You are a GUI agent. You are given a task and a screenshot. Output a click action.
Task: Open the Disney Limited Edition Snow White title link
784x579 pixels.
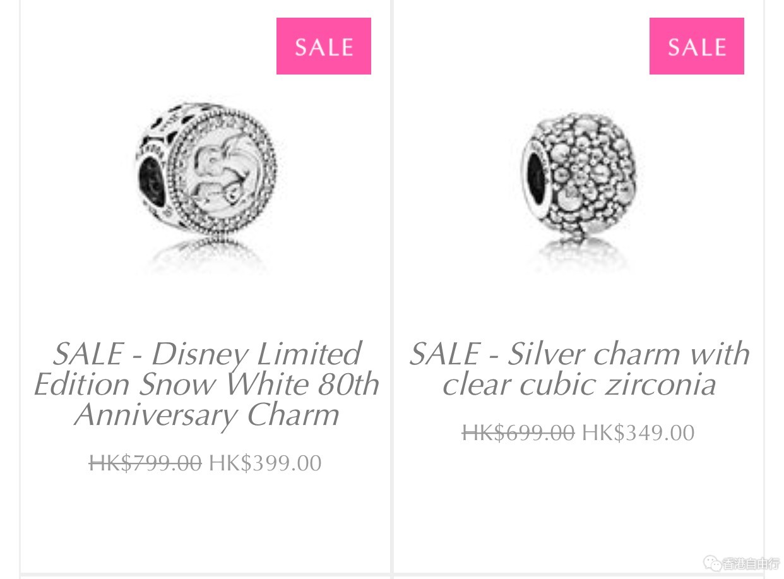click(x=206, y=384)
